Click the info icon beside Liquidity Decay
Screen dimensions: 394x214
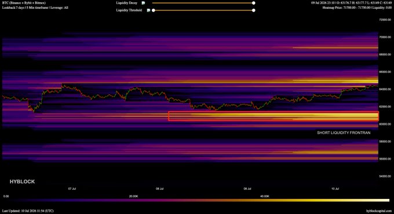pos(143,3)
